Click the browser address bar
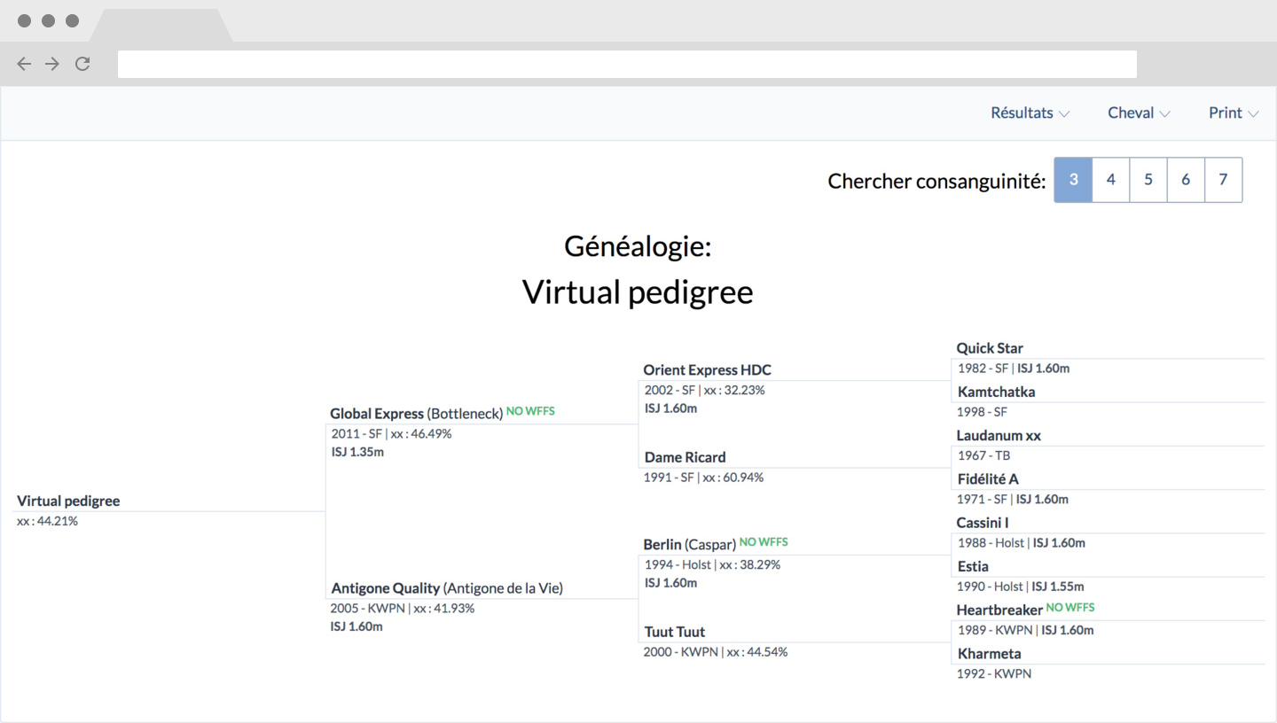The image size is (1277, 723). [x=627, y=64]
